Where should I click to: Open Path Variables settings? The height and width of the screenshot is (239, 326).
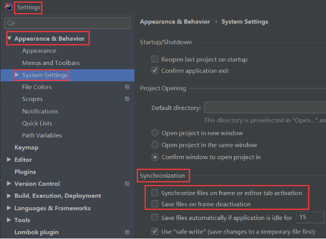point(42,135)
